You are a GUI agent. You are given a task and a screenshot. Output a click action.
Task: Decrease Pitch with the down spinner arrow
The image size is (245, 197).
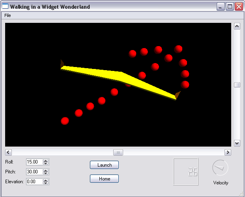pyautogui.click(x=46, y=173)
